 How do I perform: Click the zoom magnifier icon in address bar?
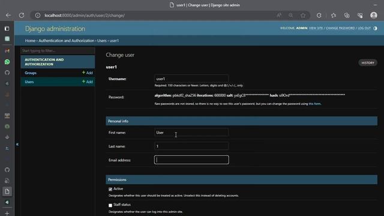pos(290,15)
